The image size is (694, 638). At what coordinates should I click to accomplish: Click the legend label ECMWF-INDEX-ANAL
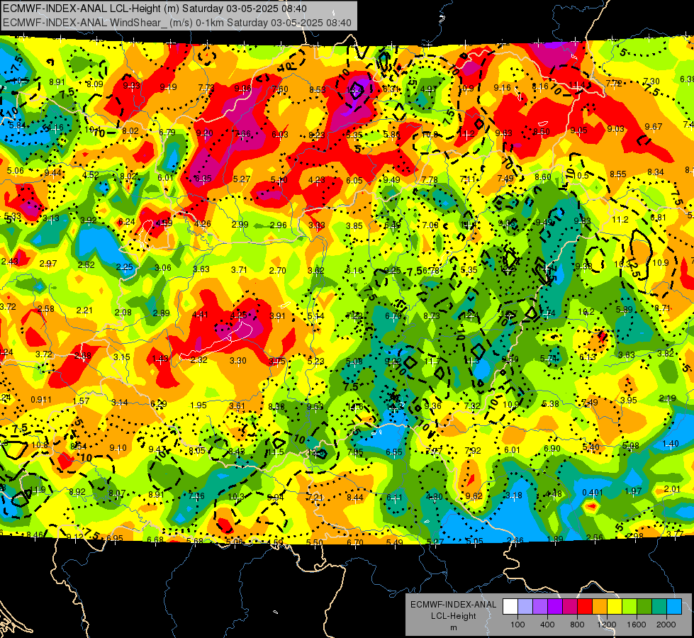453,605
